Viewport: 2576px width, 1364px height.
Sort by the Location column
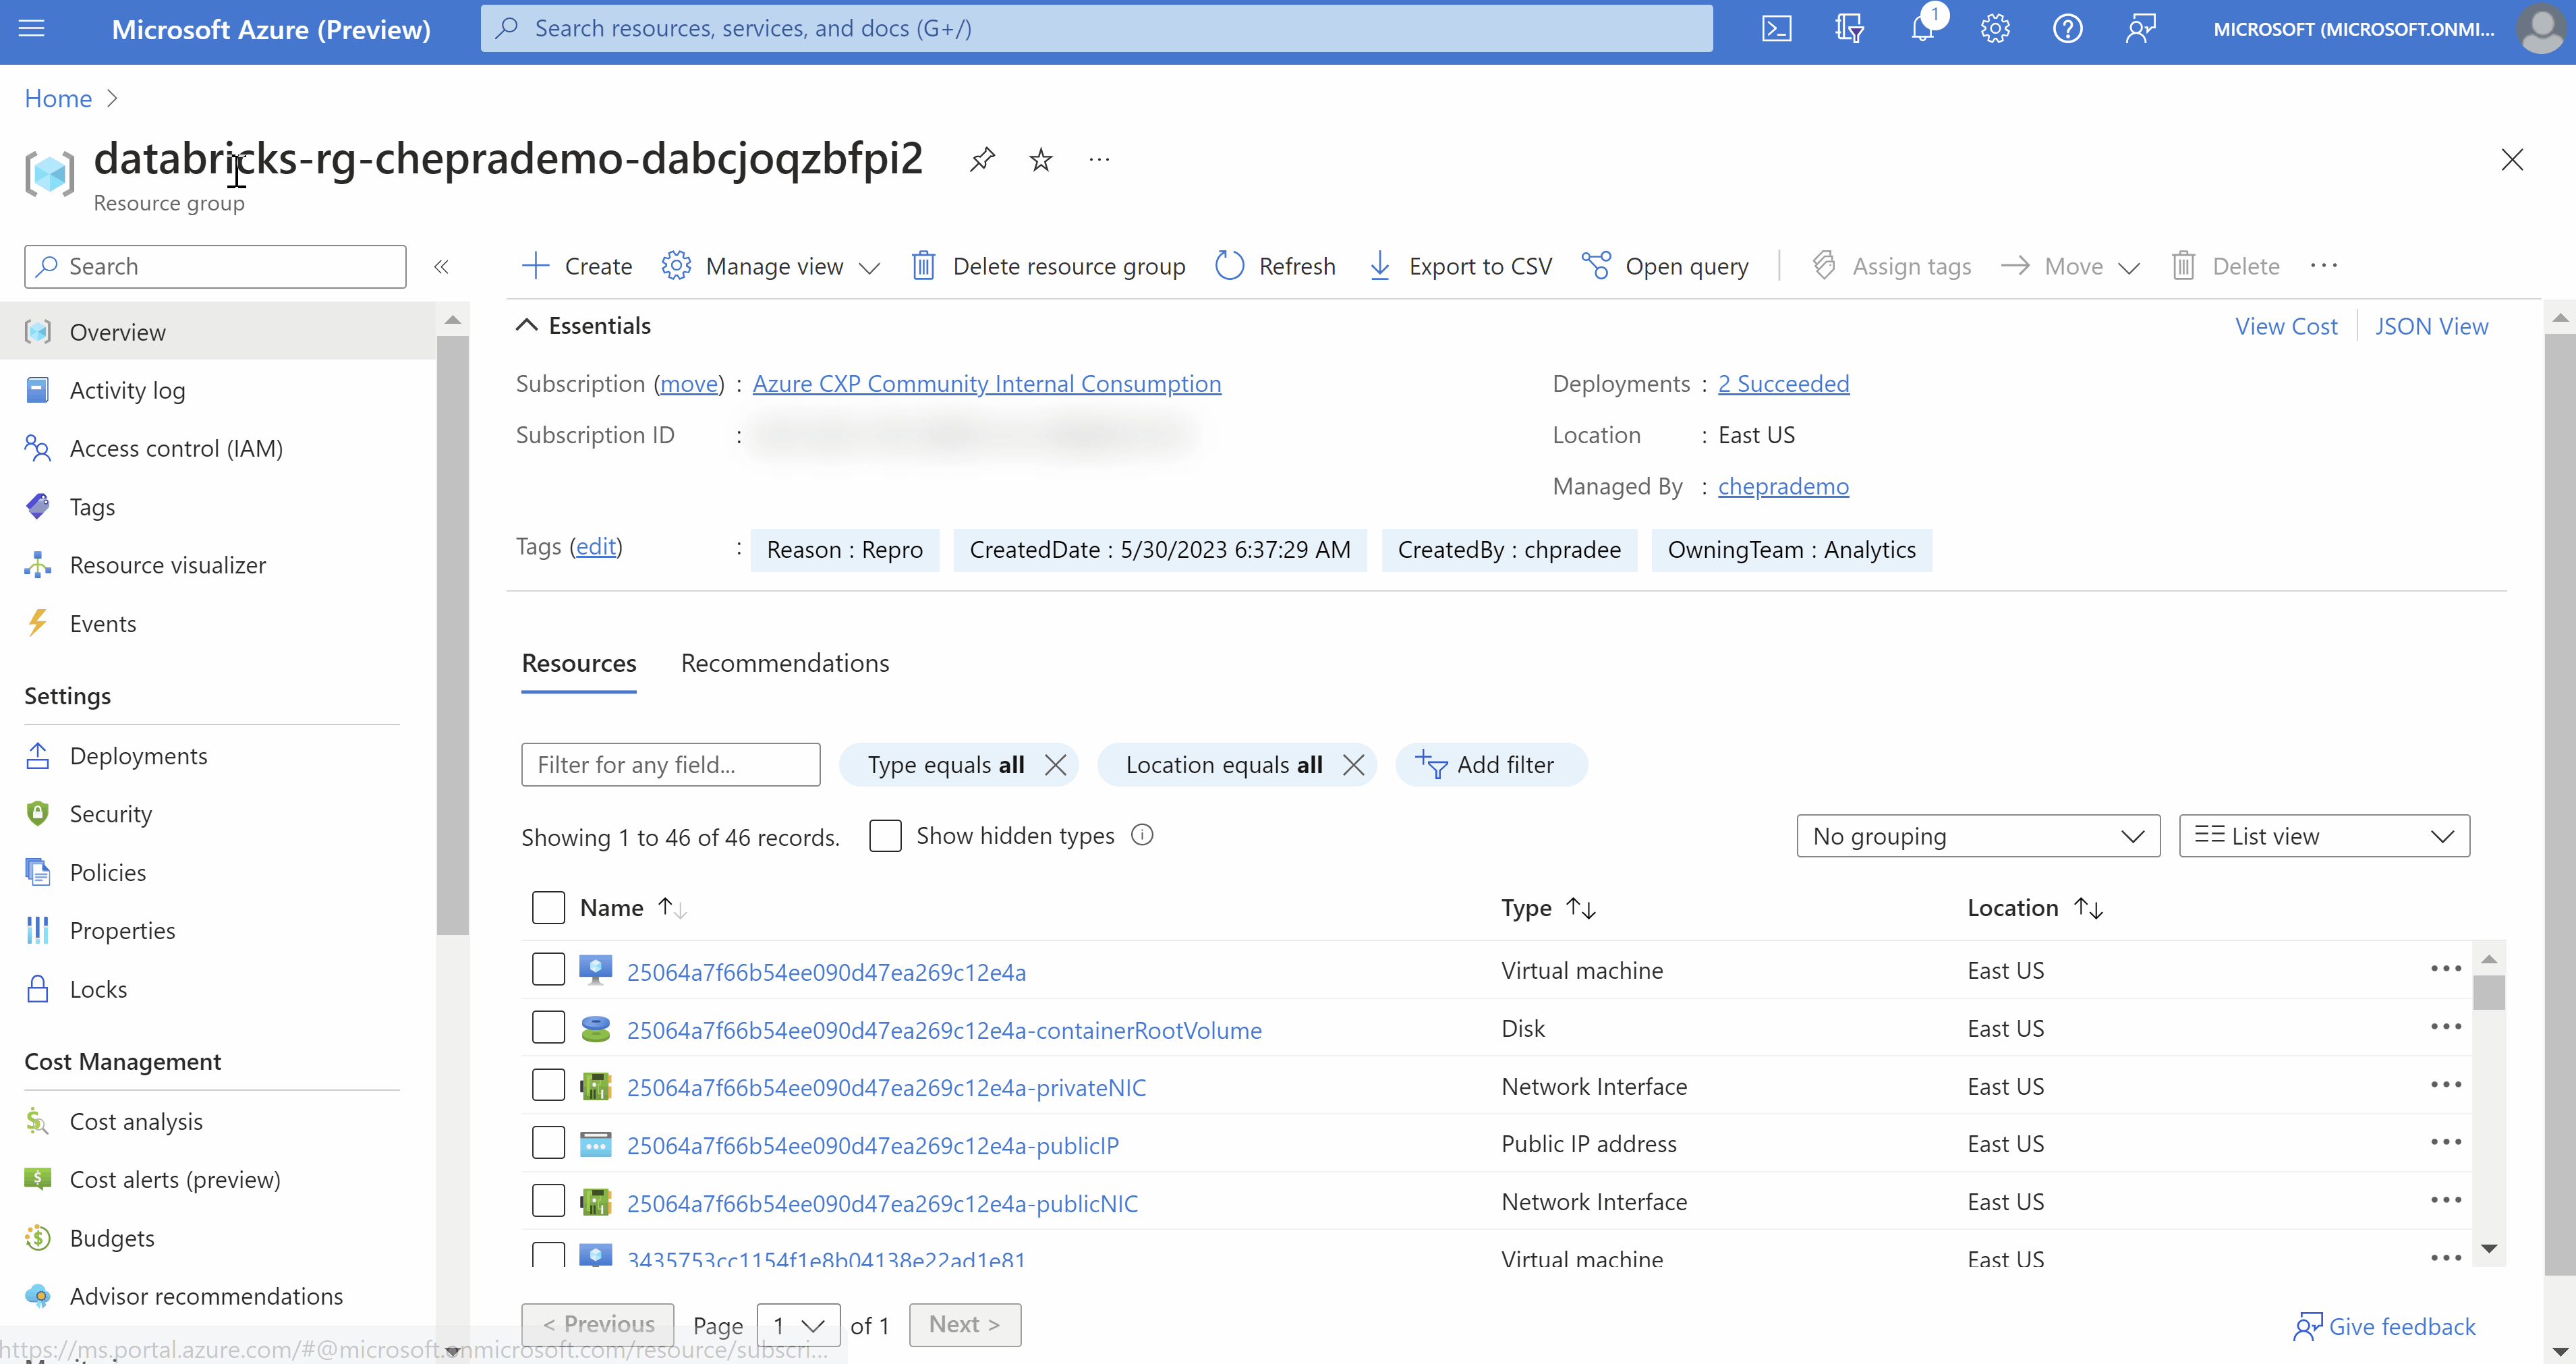tap(2035, 908)
